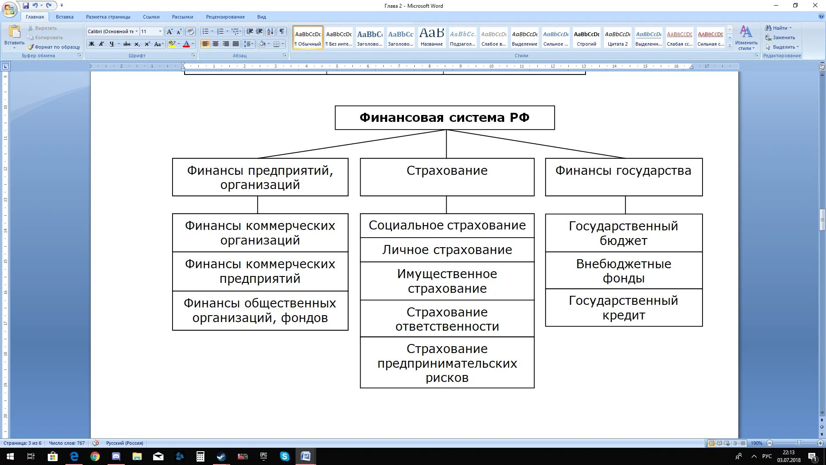Toggle show paragraph marks (¶)

tap(282, 31)
